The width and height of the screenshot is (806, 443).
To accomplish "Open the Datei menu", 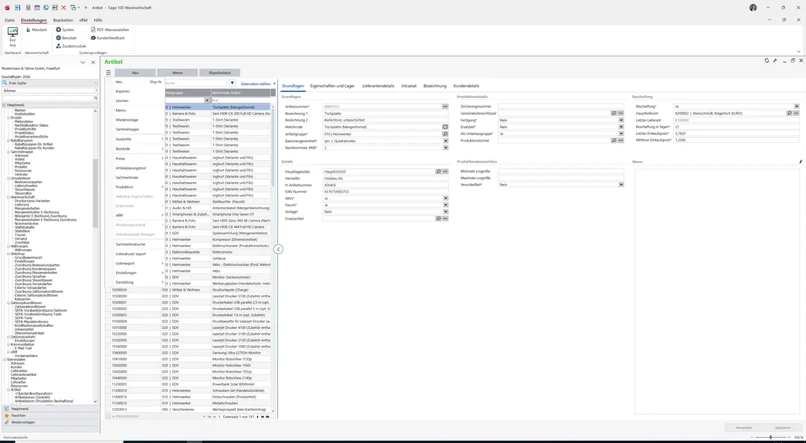I will coord(9,20).
